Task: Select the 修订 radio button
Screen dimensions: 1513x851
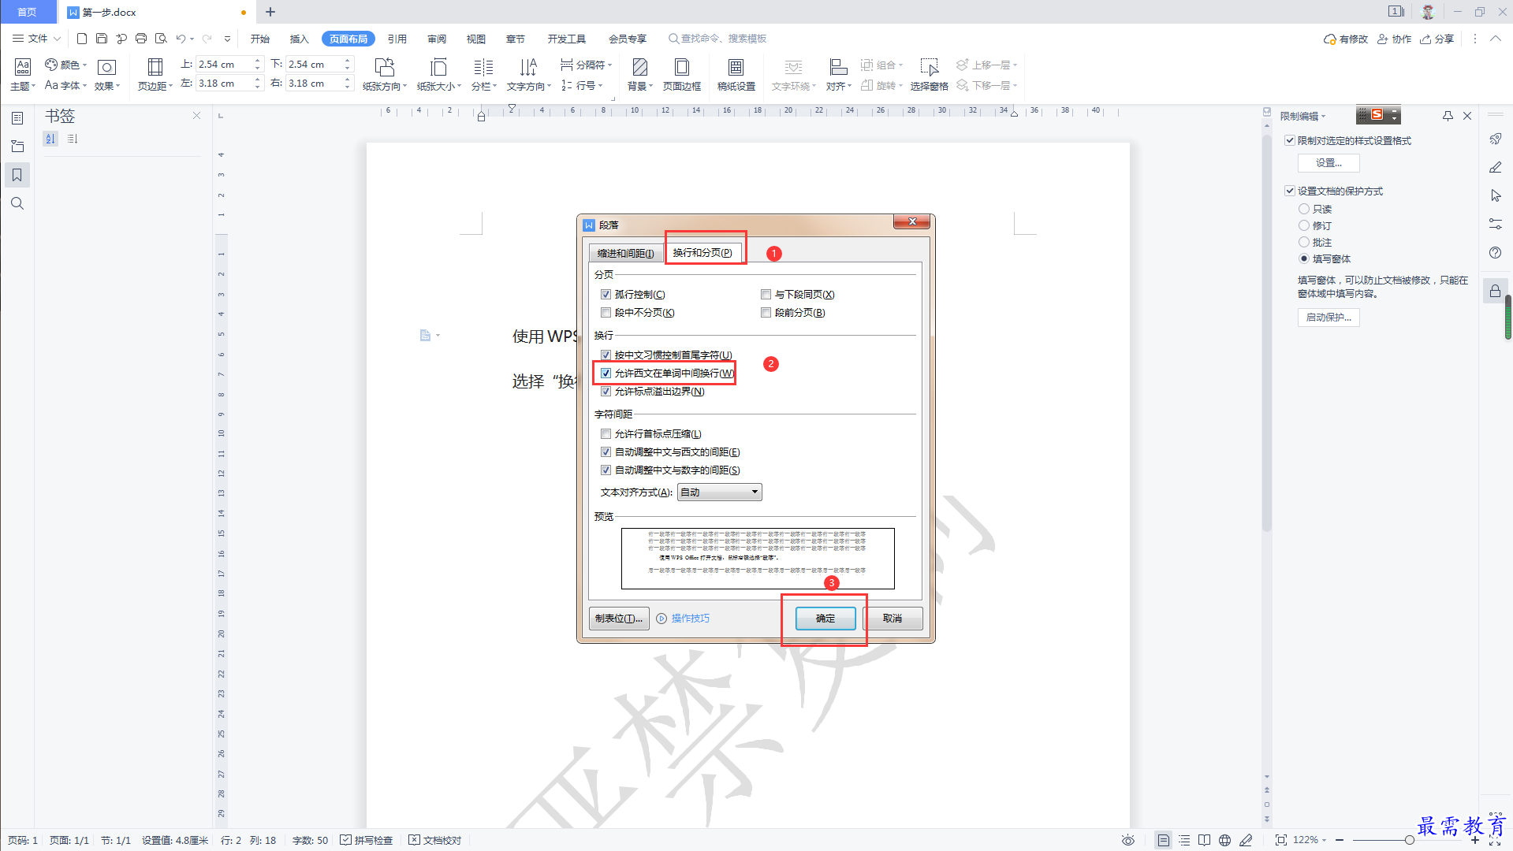Action: [x=1303, y=225]
